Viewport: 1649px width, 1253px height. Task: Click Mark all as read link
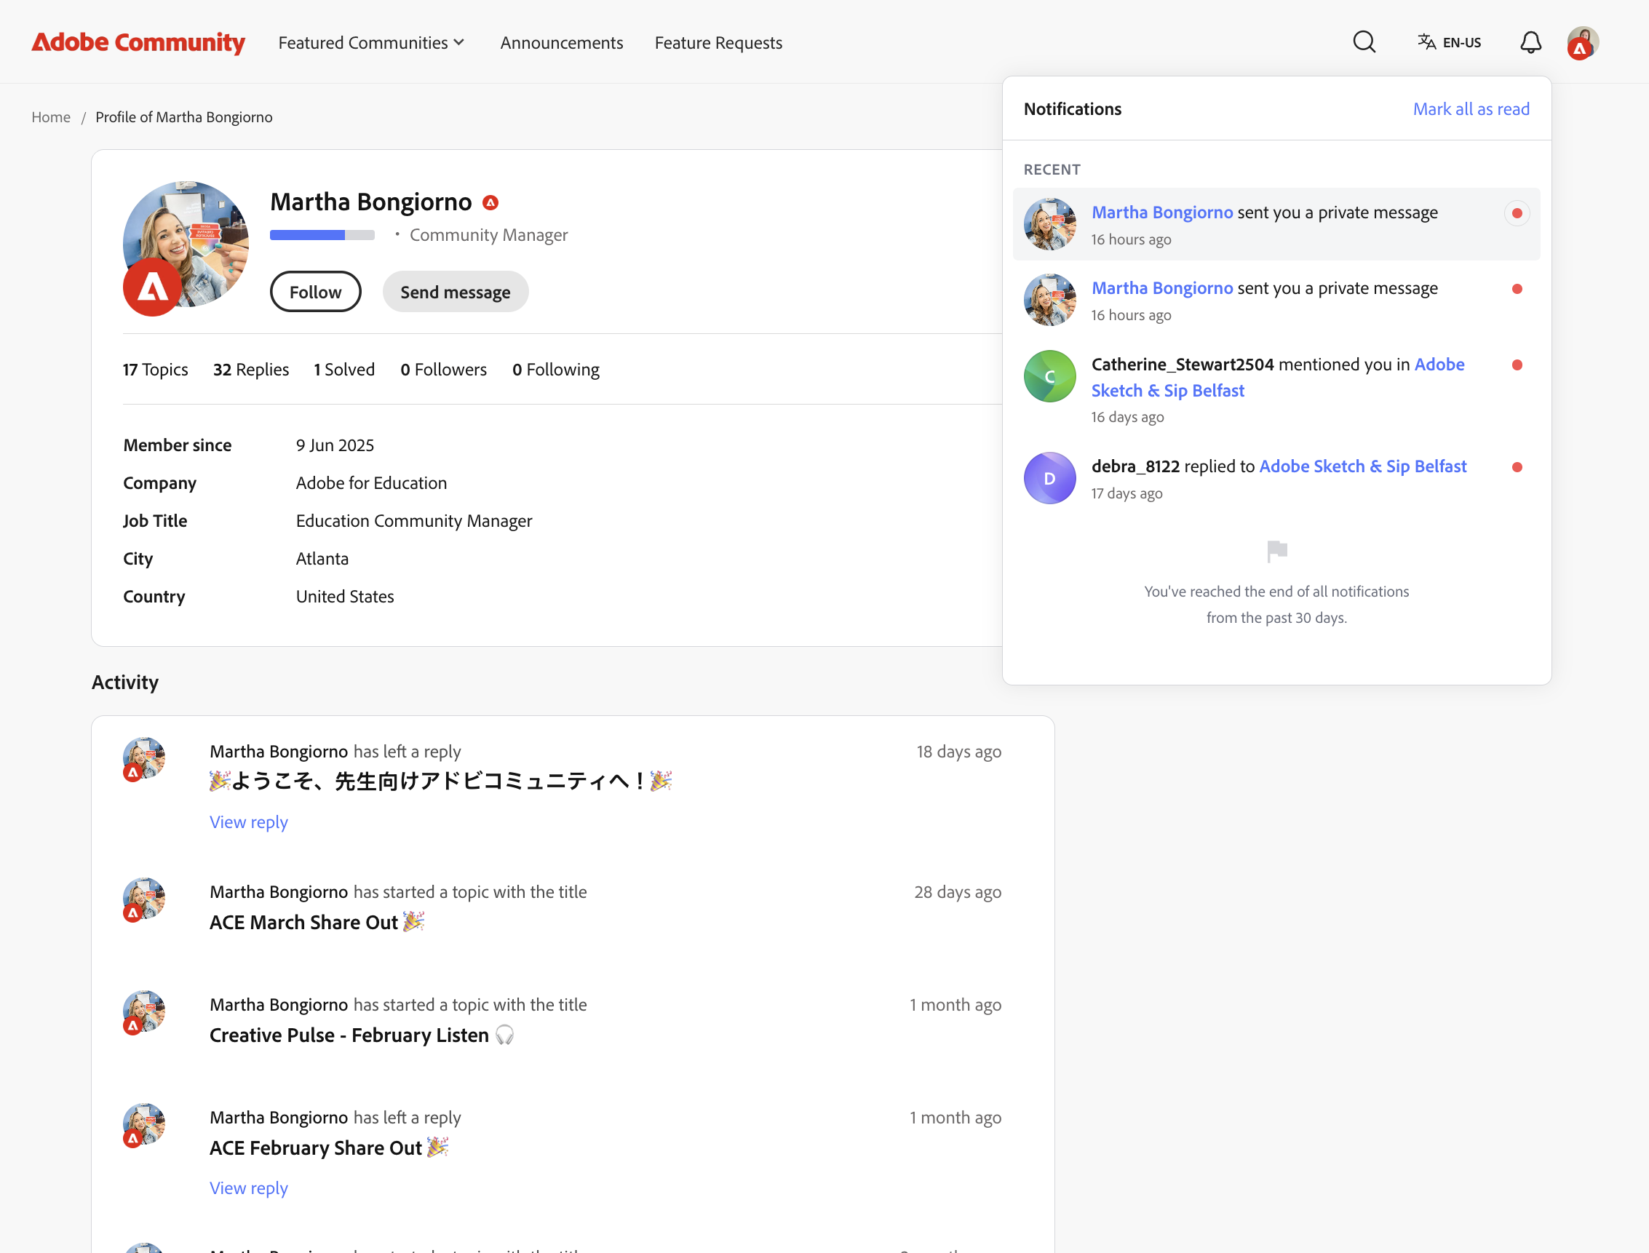[1471, 109]
